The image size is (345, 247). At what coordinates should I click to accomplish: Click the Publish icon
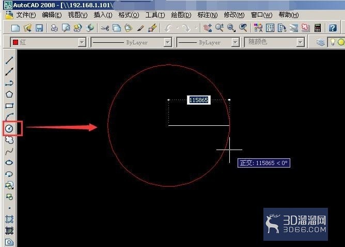click(x=77, y=28)
